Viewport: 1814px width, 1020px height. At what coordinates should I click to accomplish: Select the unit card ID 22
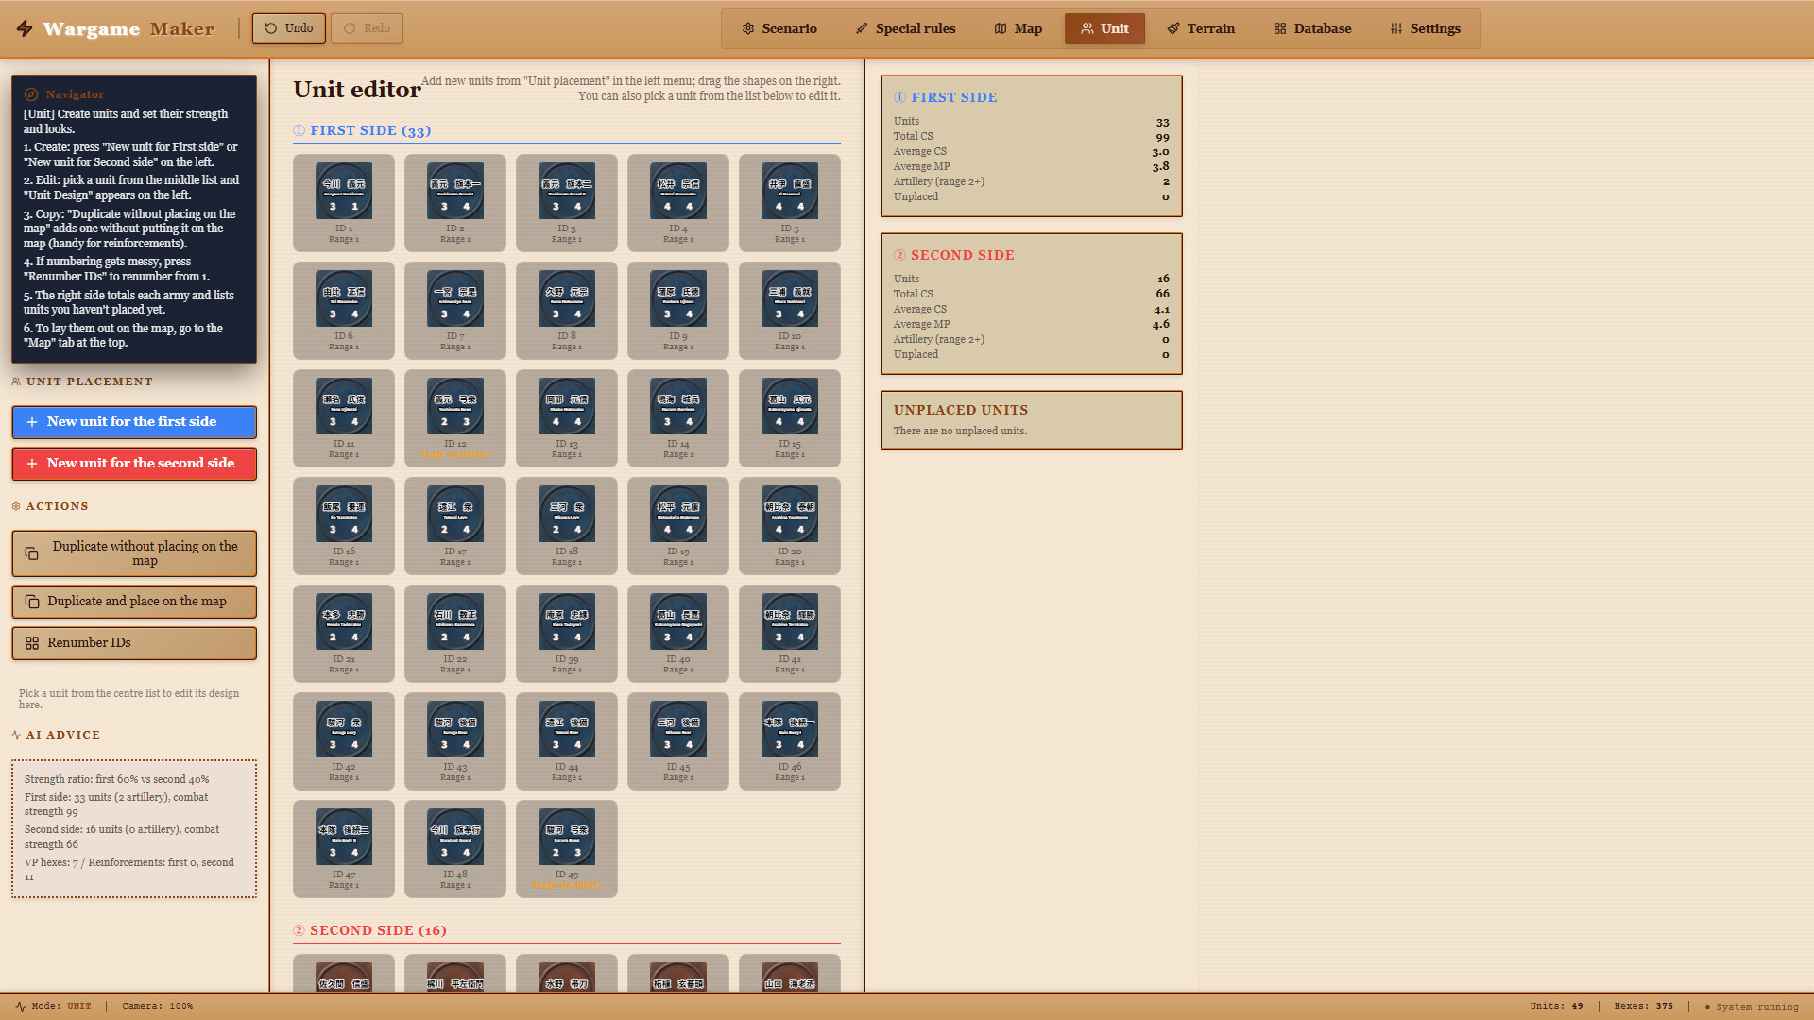click(455, 634)
